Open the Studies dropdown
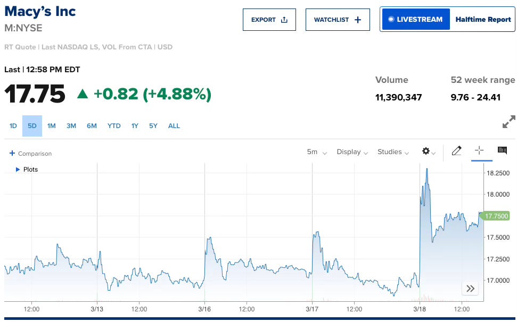This screenshot has height=322, width=517. (393, 152)
